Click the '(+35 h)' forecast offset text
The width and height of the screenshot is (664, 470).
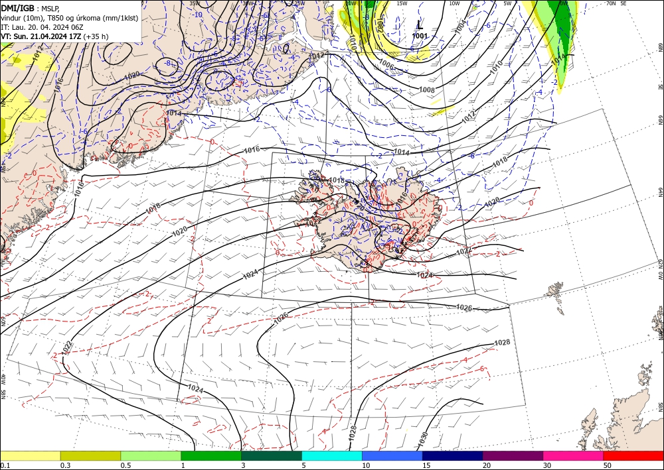pos(96,36)
